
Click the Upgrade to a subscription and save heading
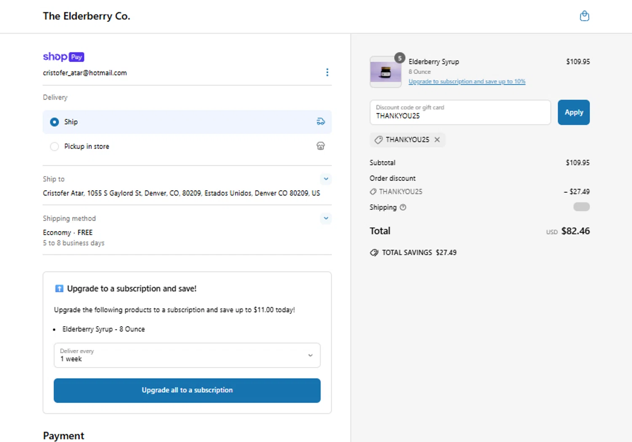(132, 288)
